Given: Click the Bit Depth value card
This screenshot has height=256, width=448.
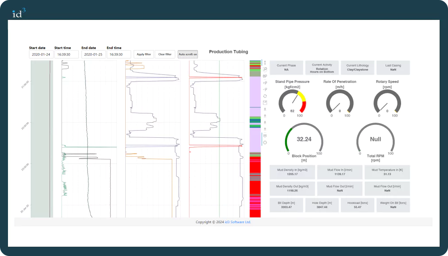Looking at the screenshot, I should pos(286,205).
